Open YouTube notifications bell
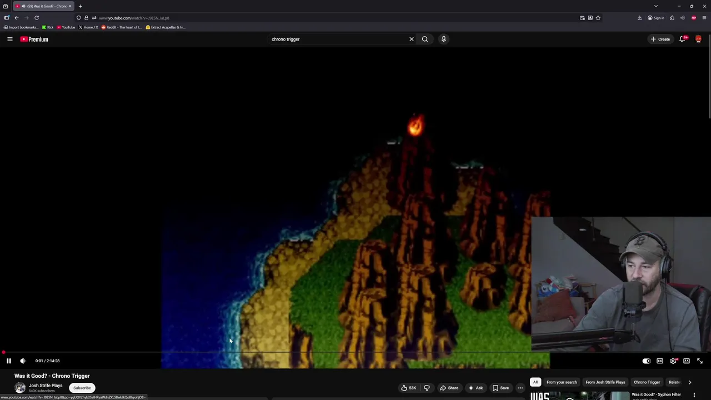The width and height of the screenshot is (711, 400). tap(683, 39)
